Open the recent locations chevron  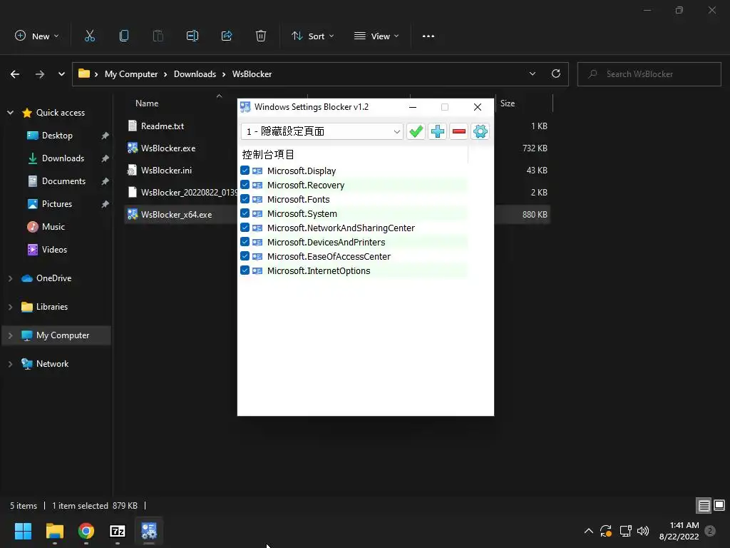coord(61,74)
